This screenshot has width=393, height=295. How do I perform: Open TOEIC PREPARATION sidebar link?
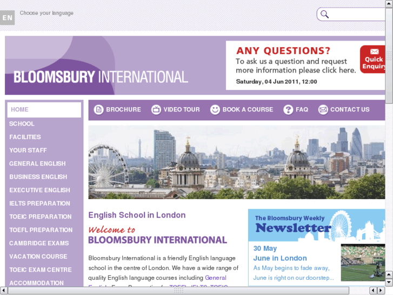(x=41, y=217)
